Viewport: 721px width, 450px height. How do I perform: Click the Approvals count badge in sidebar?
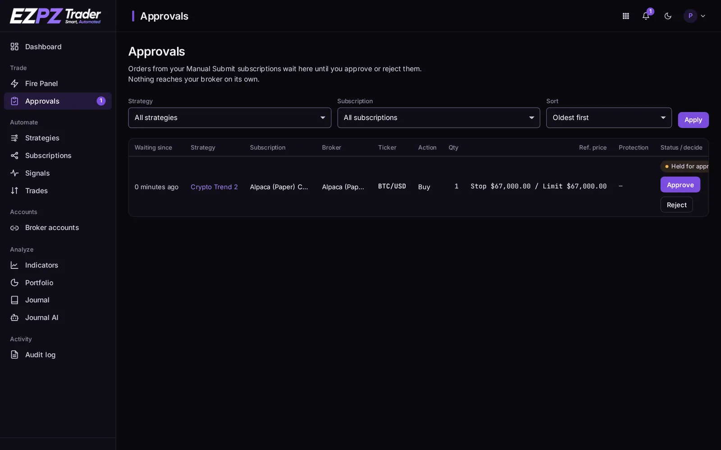101,101
